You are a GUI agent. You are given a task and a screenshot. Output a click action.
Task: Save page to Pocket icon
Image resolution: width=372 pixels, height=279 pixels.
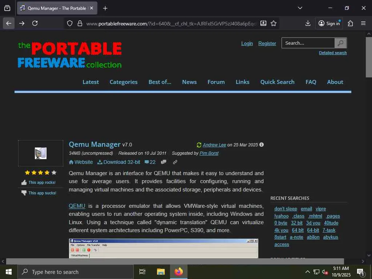[x=263, y=23]
